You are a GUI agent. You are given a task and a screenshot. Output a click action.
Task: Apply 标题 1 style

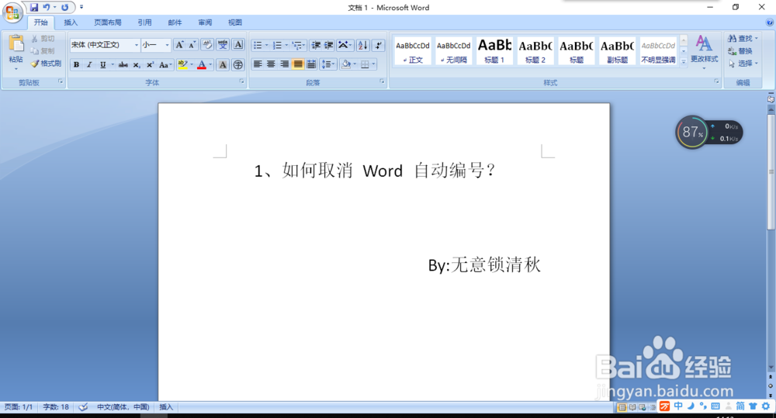pyautogui.click(x=494, y=51)
